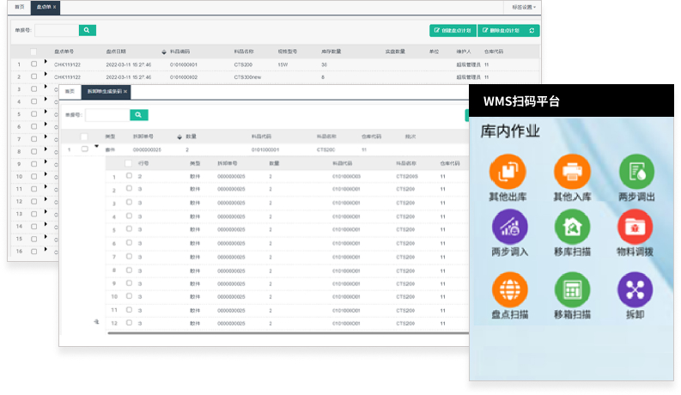
Task: Toggle the select-all checkbox in 盘点单 header
Action: [34, 52]
